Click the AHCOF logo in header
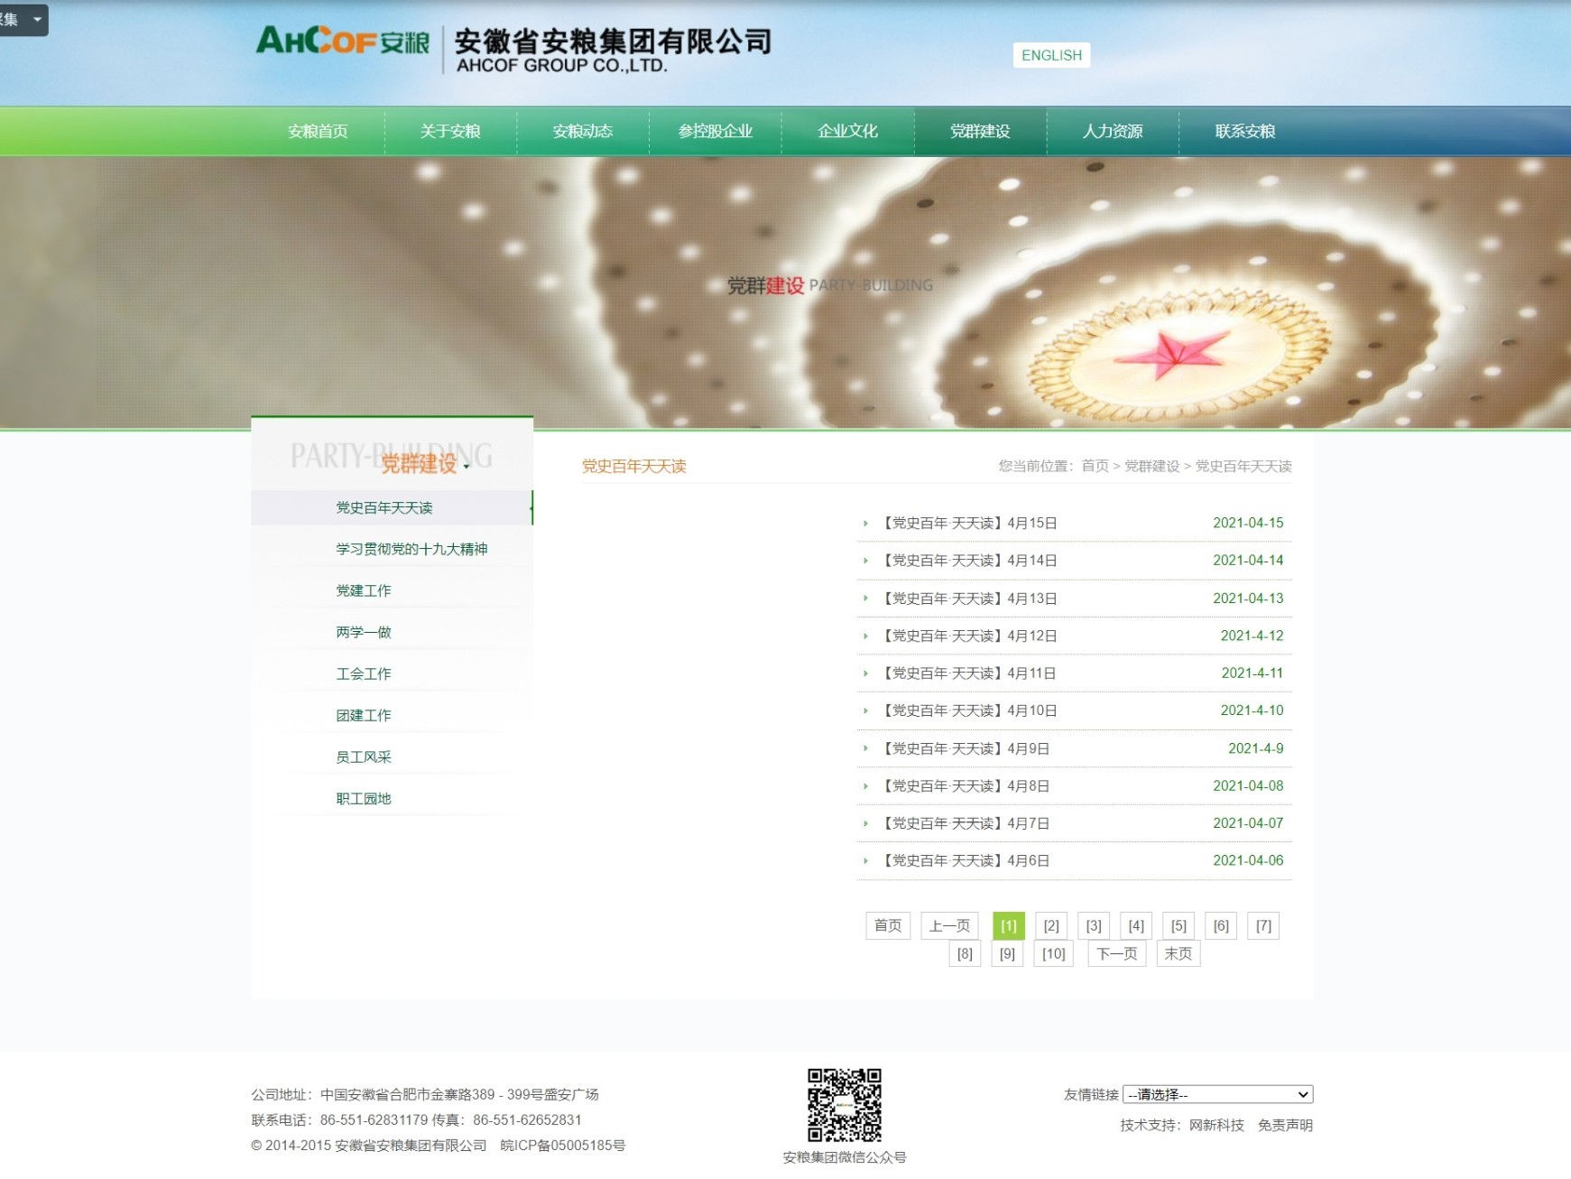 343,41
